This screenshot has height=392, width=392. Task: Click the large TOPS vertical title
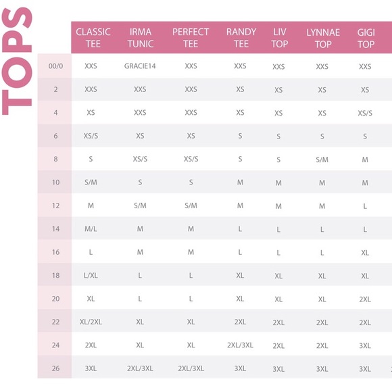click(17, 62)
